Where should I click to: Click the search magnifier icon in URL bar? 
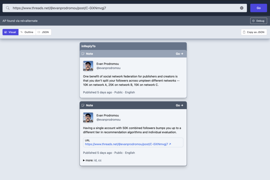[x=8, y=8]
